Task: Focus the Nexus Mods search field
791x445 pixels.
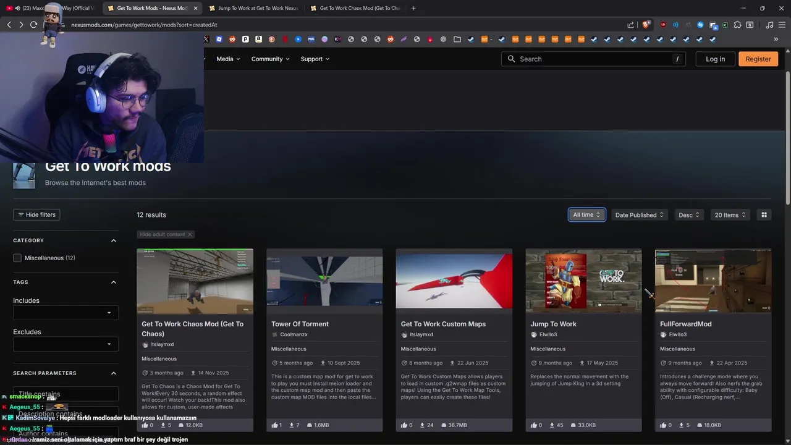Action: point(593,59)
